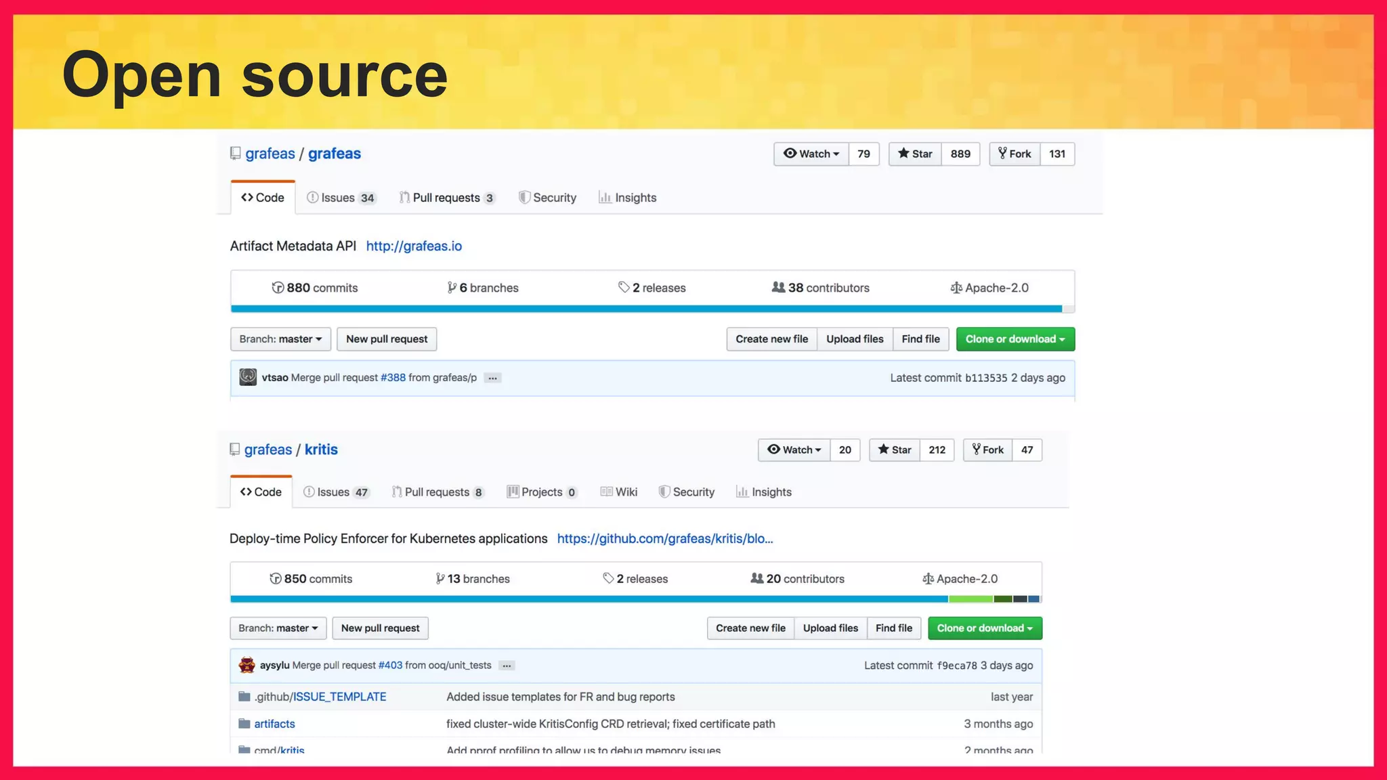Screen dimensions: 1387x780
Task: View the 6 branches list
Action: coord(483,288)
